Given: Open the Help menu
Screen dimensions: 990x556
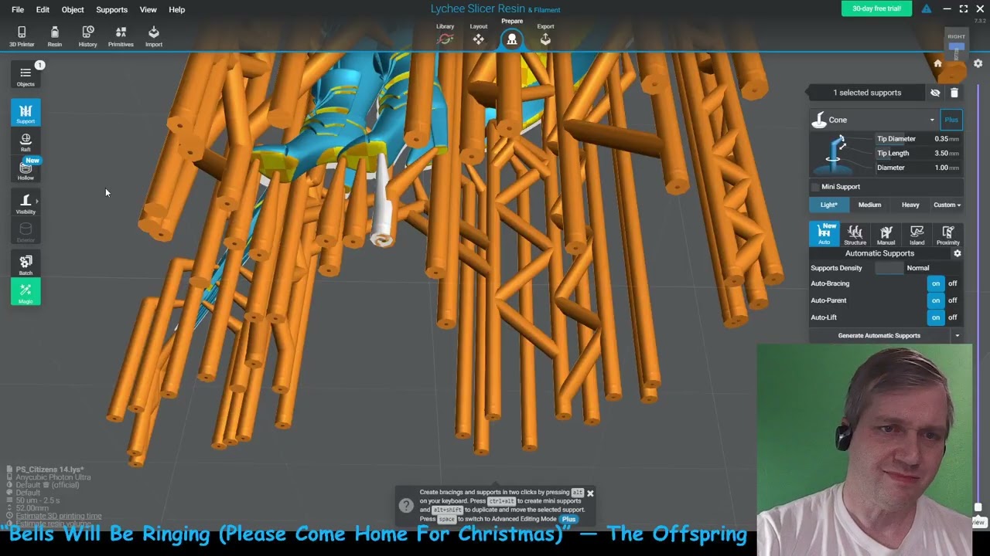Looking at the screenshot, I should (x=176, y=9).
